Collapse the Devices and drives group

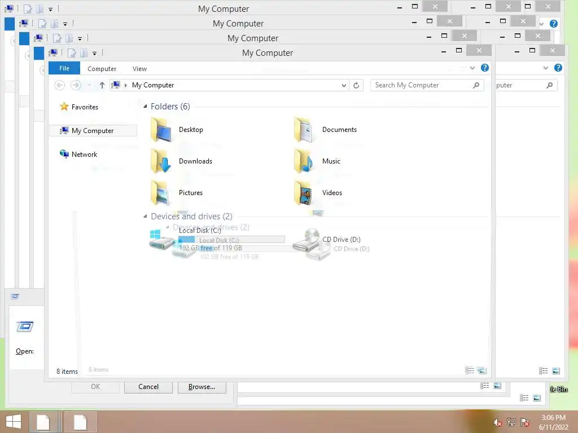point(145,216)
